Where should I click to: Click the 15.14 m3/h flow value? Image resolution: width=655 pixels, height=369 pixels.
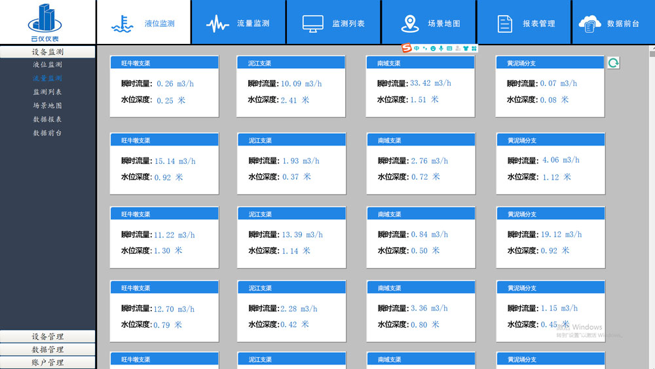pyautogui.click(x=175, y=161)
